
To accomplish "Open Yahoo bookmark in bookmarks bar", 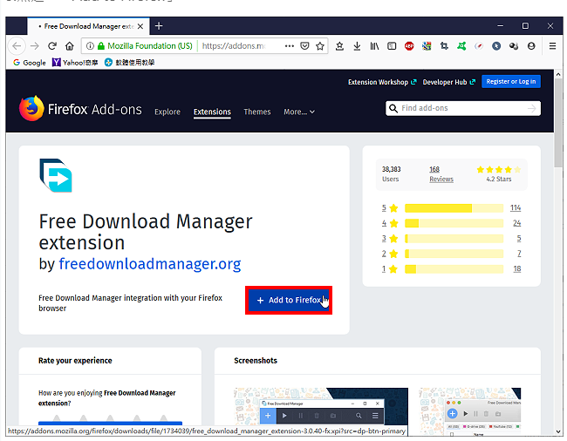I will point(75,63).
